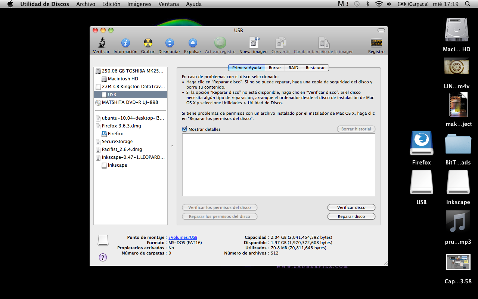
Task: Select the USB volume in sidebar
Action: 130,95
